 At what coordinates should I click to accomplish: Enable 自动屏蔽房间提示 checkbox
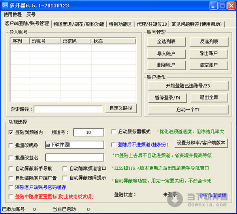65,178
